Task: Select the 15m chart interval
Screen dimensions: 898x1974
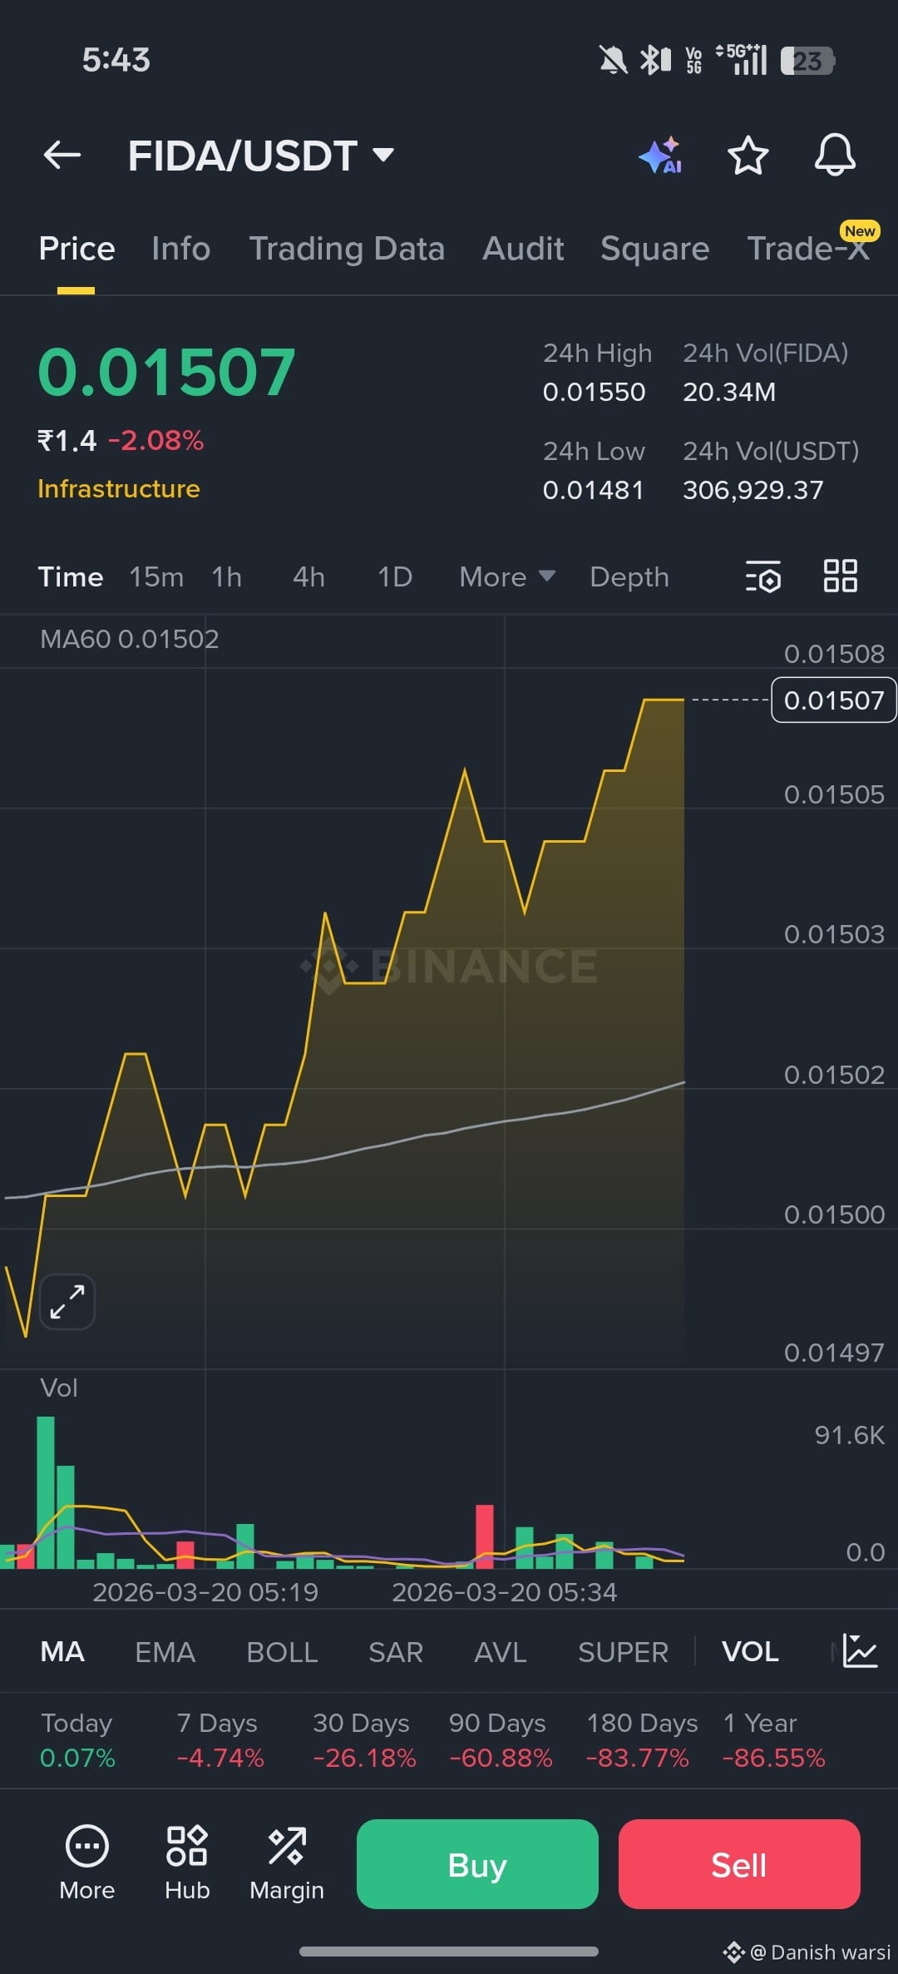Action: [156, 576]
